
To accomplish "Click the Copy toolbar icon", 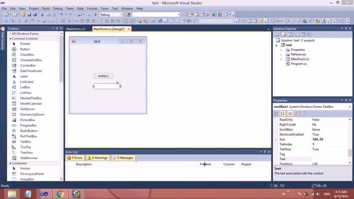I will pyautogui.click(x=48, y=15).
